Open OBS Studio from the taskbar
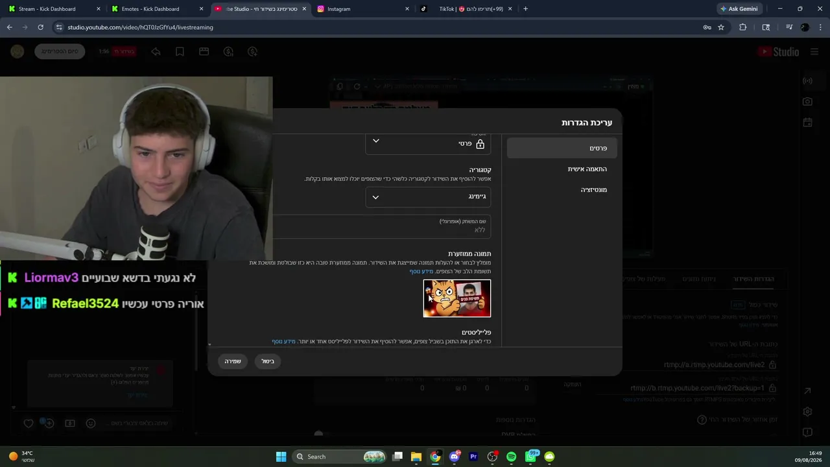This screenshot has width=830, height=467. (492, 457)
